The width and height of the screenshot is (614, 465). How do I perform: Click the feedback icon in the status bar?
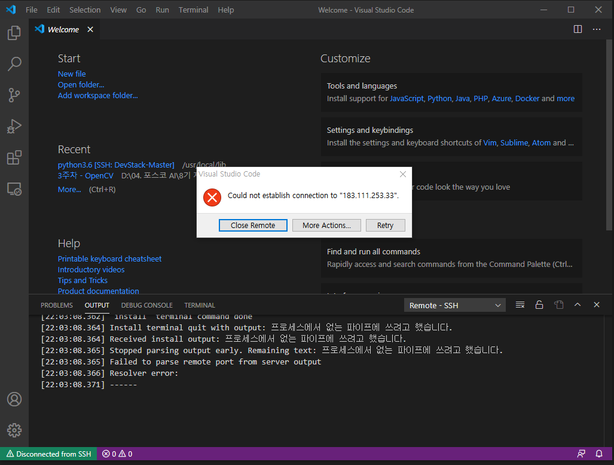581,454
